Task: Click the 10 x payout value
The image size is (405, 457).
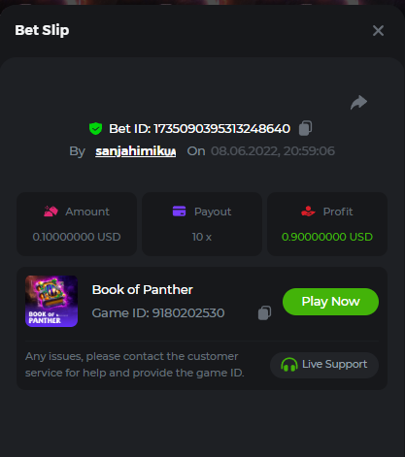Action: (x=202, y=237)
